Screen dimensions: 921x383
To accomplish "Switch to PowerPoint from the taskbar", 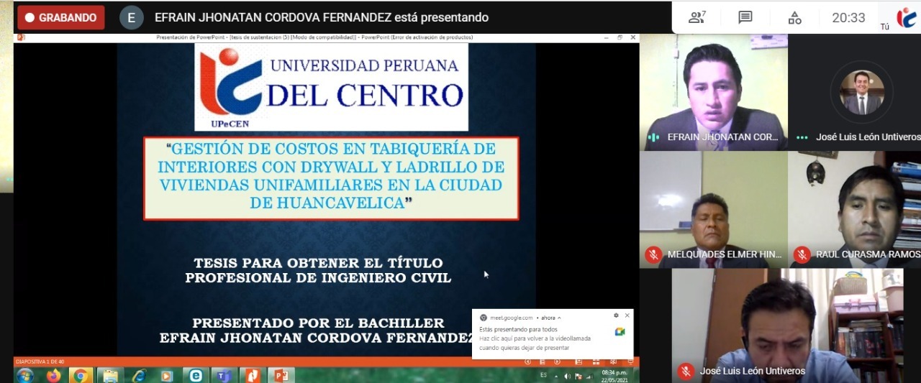I will [x=281, y=375].
